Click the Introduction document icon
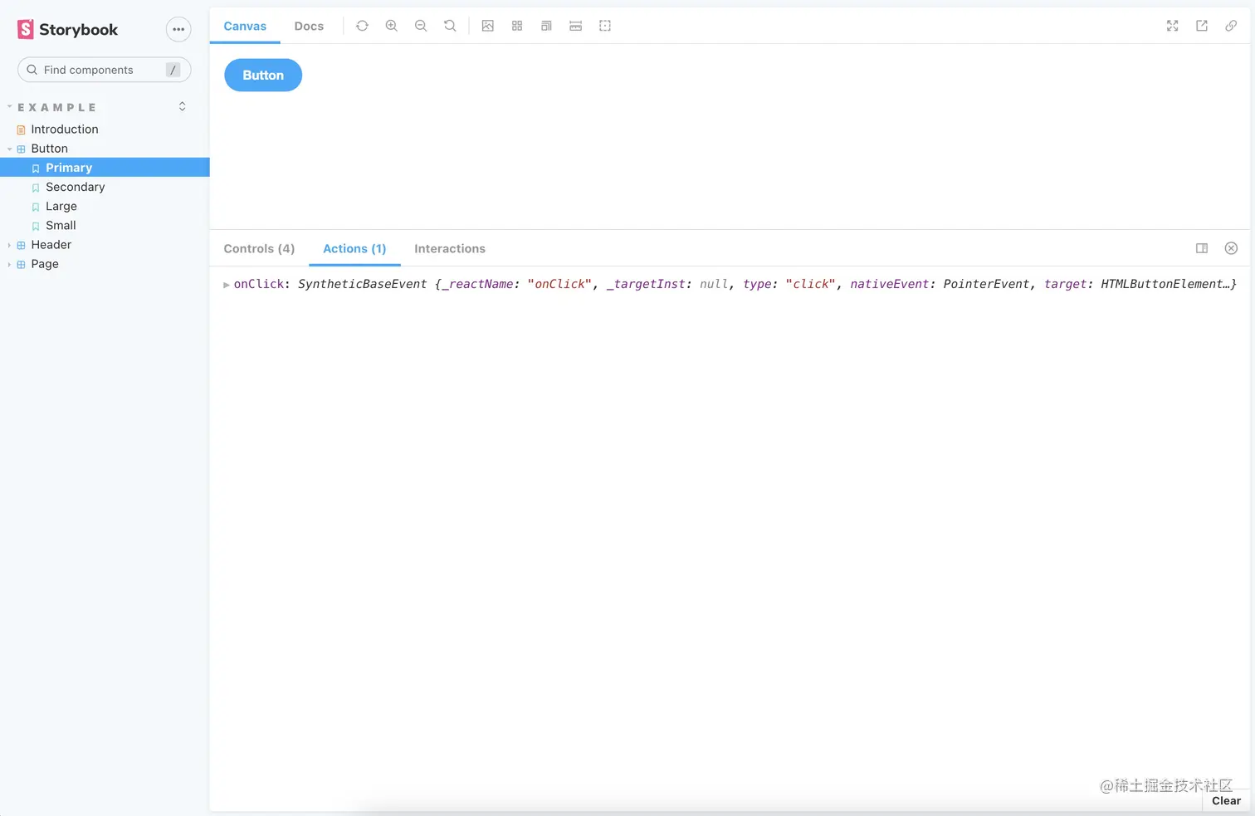The height and width of the screenshot is (816, 1255). [x=22, y=129]
